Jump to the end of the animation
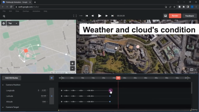 click(x=113, y=16)
